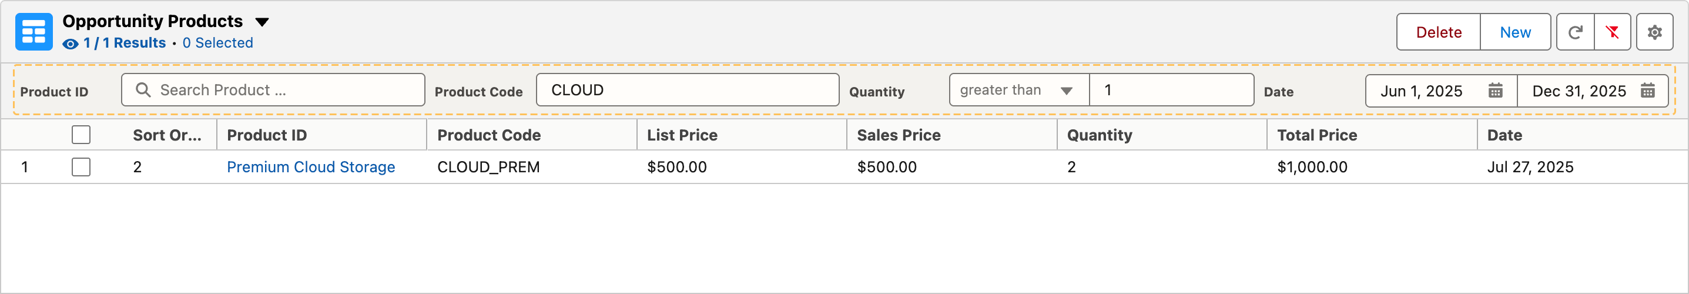The width and height of the screenshot is (1689, 294).
Task: Expand the Opportunity Products view dropdown
Action: click(x=262, y=22)
